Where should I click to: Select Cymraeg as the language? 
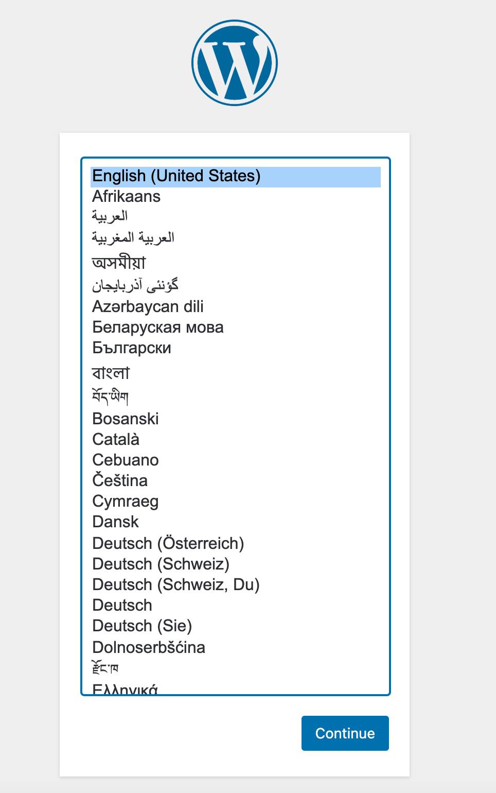click(x=125, y=501)
